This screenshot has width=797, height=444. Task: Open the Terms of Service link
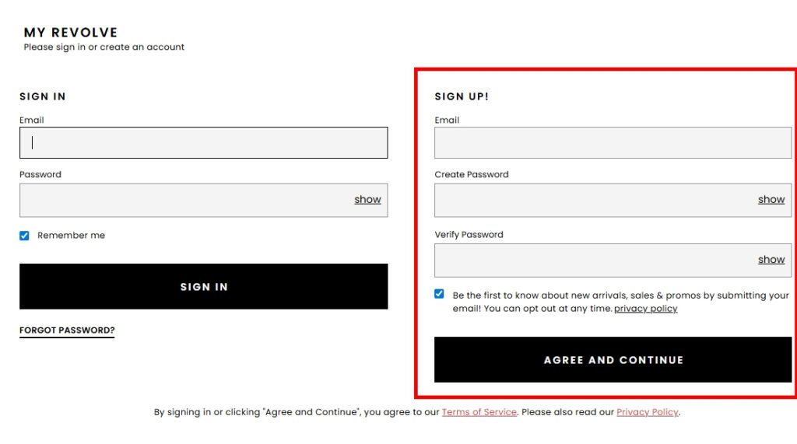[x=479, y=412]
